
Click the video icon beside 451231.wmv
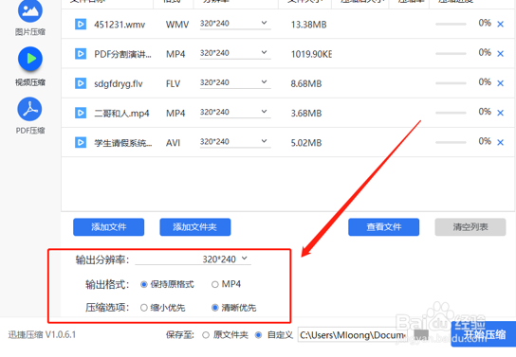tap(81, 25)
